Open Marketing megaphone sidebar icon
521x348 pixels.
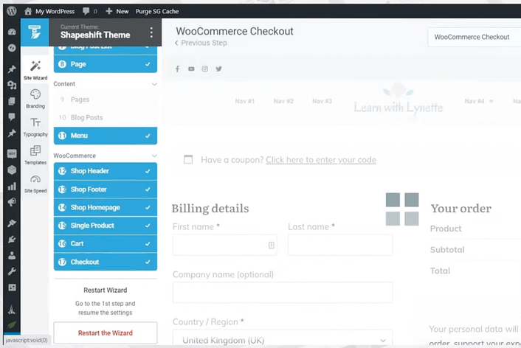pyautogui.click(x=12, y=202)
